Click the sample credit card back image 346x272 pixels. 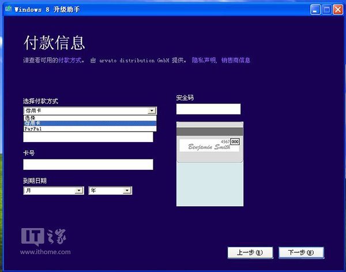click(210, 163)
